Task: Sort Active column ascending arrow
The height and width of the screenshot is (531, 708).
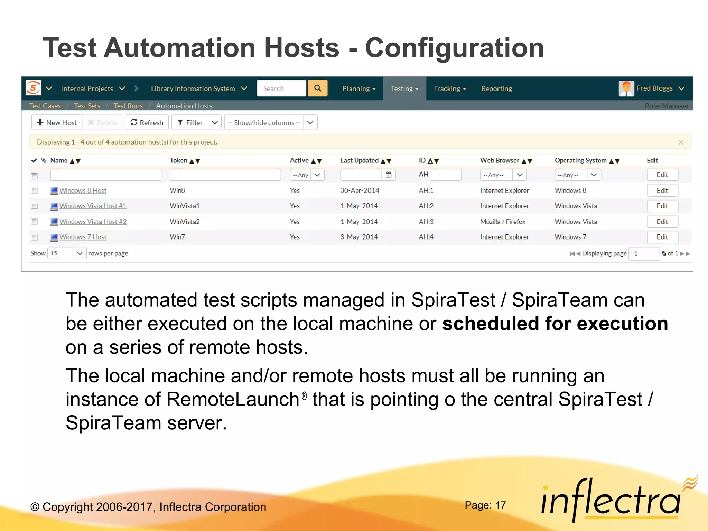Action: point(313,161)
